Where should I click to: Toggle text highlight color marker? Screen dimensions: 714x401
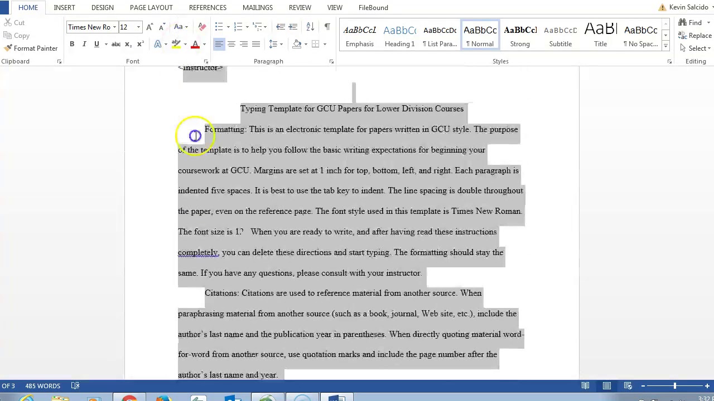pos(176,44)
